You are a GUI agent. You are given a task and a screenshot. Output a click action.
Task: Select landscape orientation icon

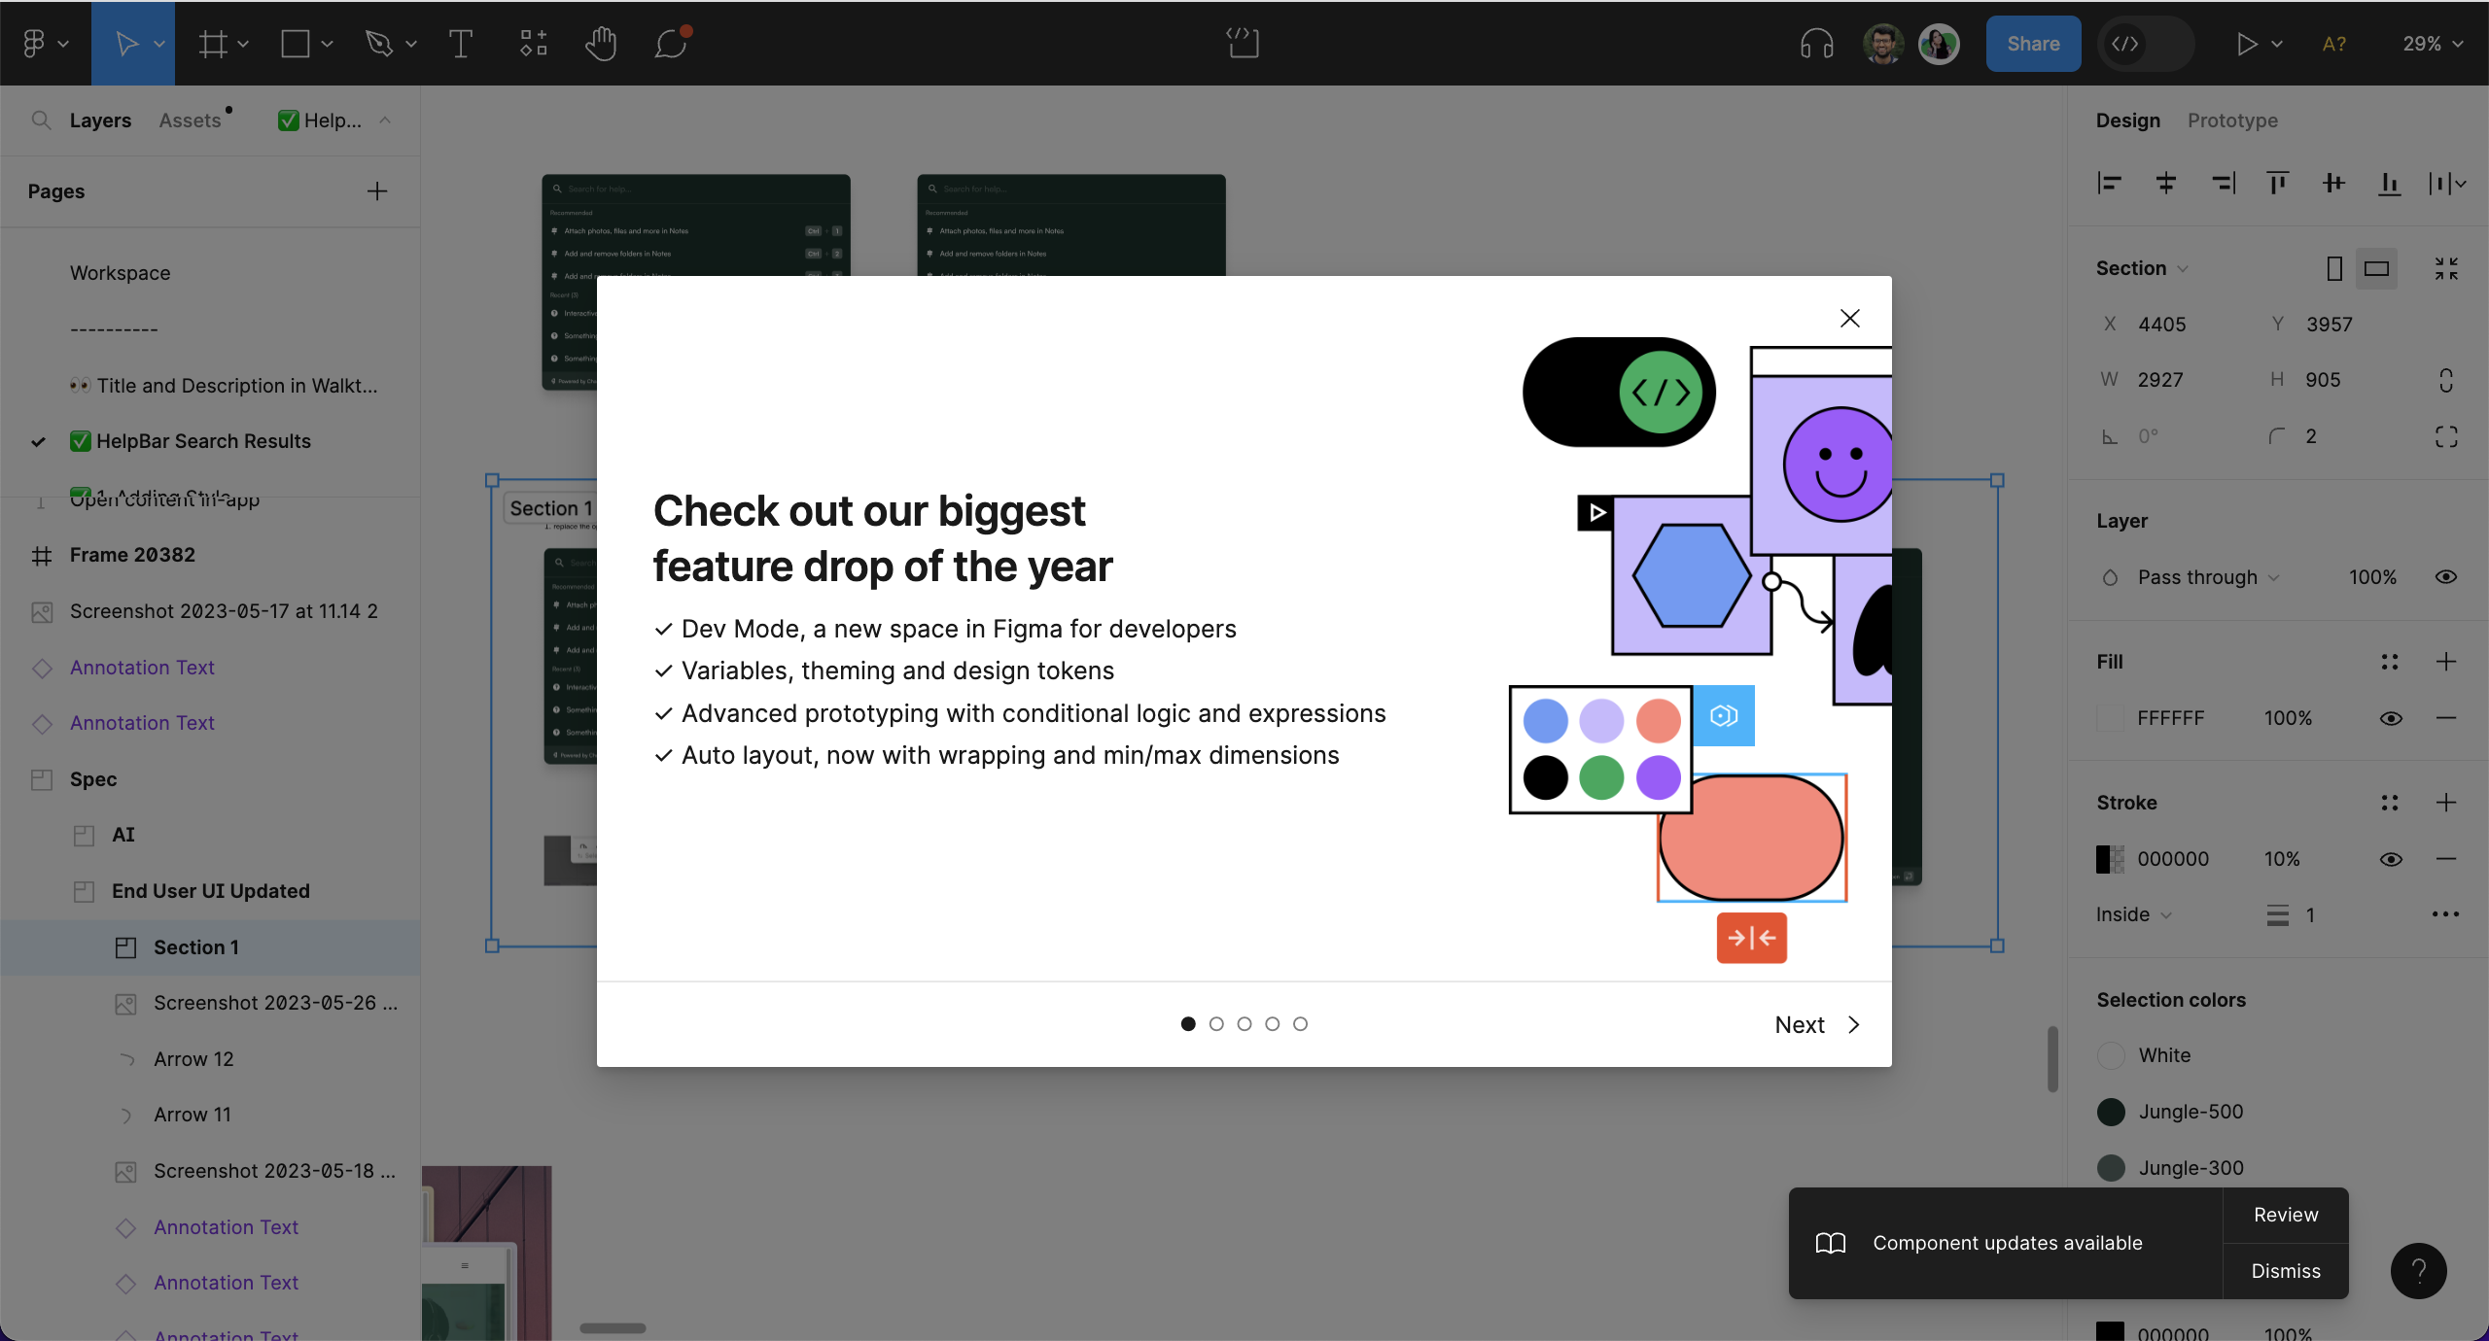[2376, 268]
